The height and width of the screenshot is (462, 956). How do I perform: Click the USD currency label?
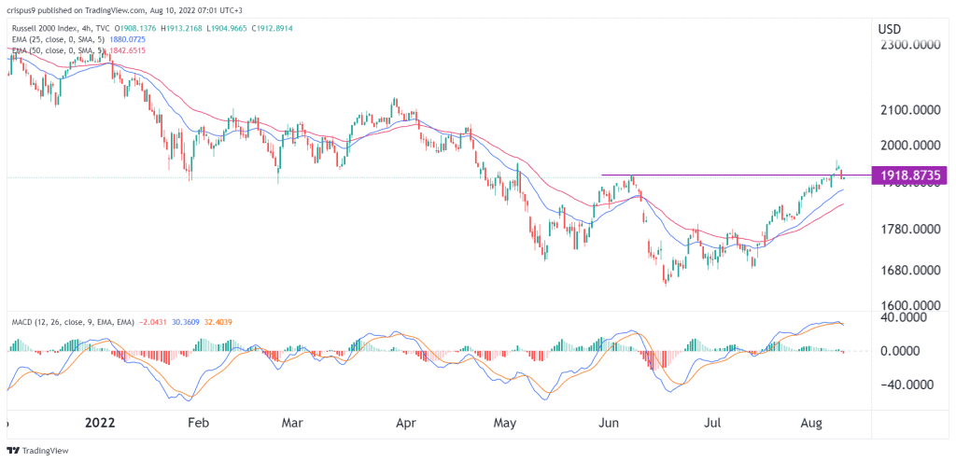coord(890,29)
